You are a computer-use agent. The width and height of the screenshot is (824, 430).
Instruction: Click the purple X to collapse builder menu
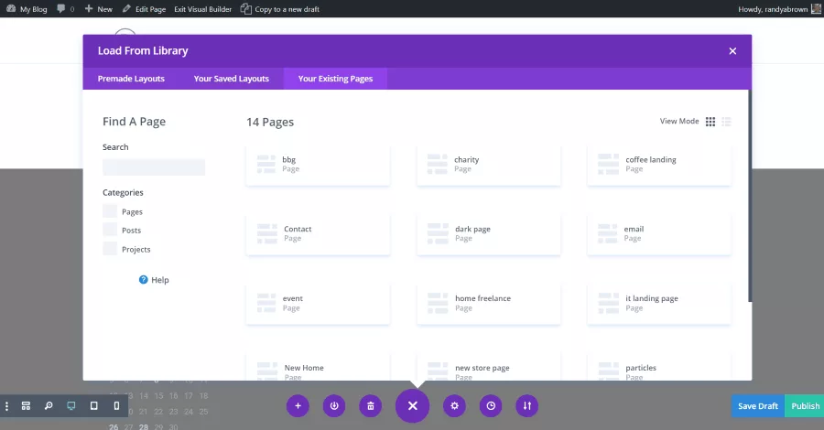(413, 406)
